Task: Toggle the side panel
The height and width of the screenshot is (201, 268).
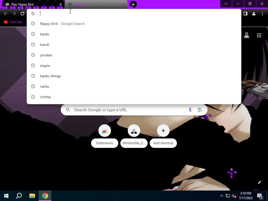Action: [245, 14]
